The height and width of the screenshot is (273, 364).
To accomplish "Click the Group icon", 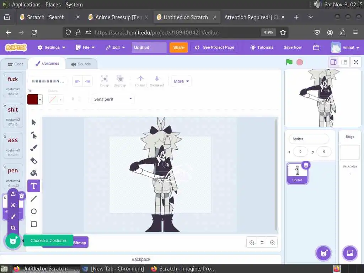I will [104, 81].
